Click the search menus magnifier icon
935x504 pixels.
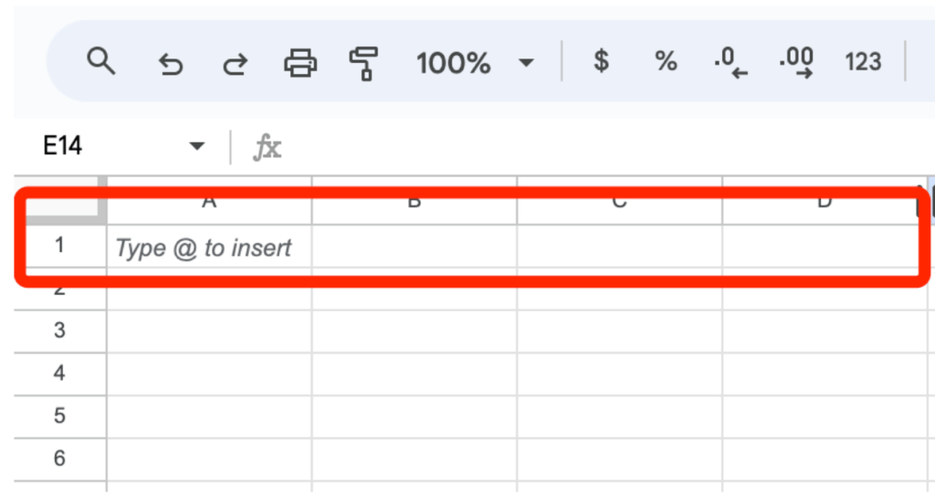click(x=100, y=62)
